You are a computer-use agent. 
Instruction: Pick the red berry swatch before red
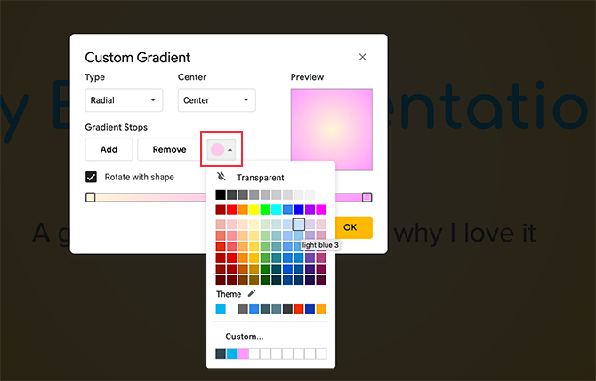tap(221, 210)
